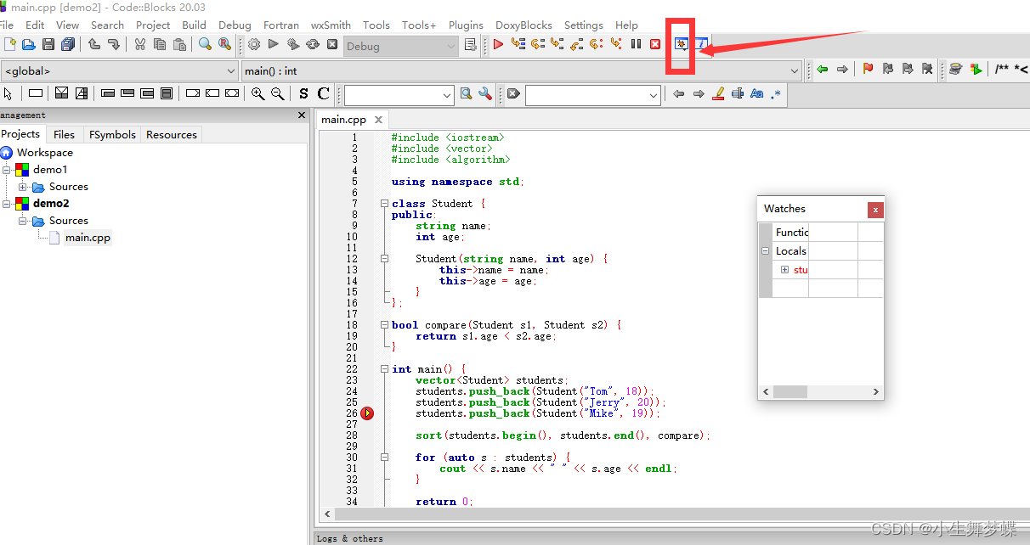Toggle highlight occurrences with the highlighter icon
The height and width of the screenshot is (545, 1030).
pyautogui.click(x=718, y=94)
